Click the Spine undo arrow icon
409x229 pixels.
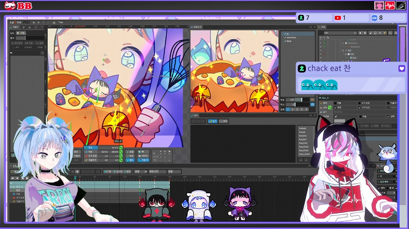[x=43, y=23]
